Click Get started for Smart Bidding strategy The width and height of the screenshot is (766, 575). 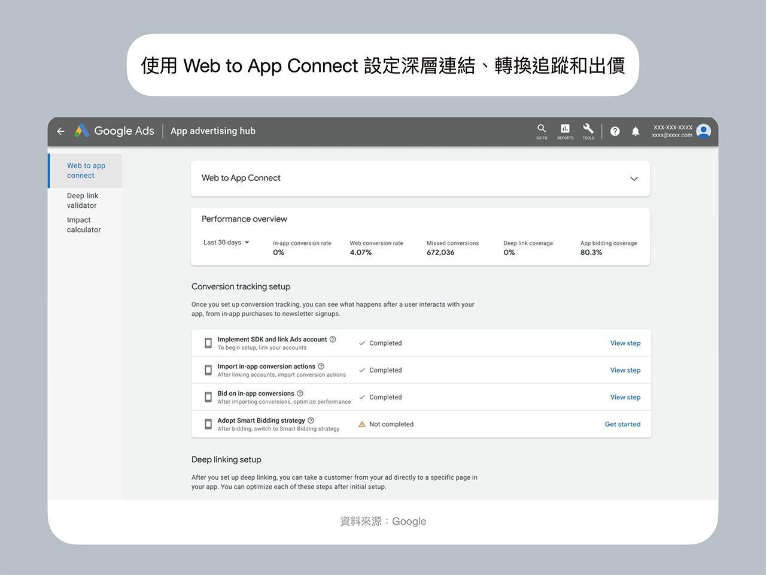point(622,424)
